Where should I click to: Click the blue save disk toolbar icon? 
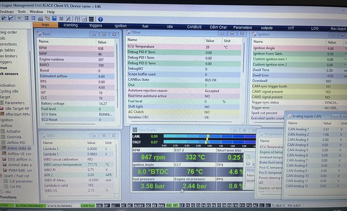(x=54, y=18)
